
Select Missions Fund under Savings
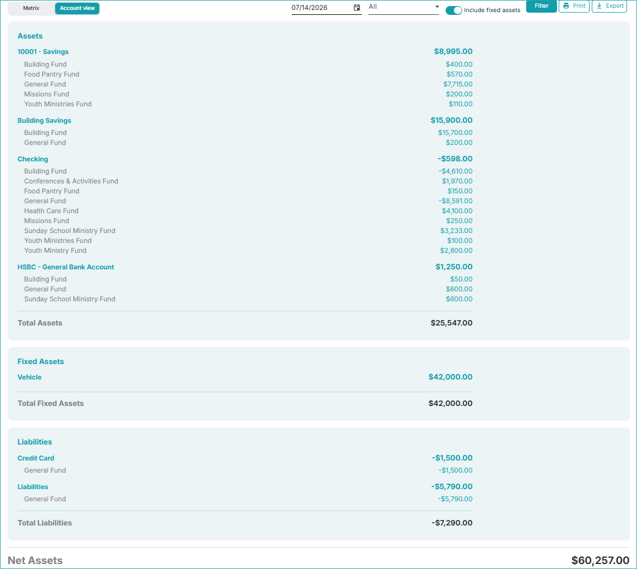[47, 94]
